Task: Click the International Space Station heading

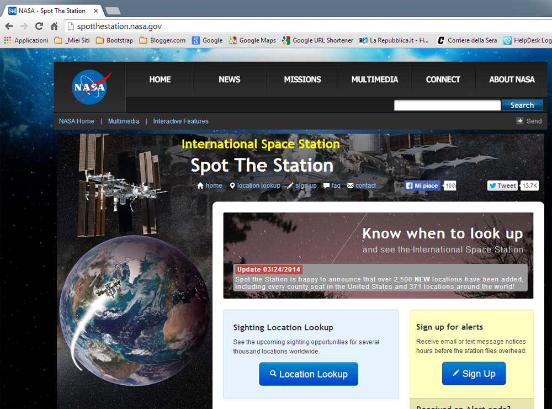Action: (261, 144)
